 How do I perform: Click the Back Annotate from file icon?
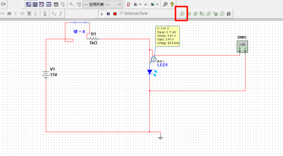tap(146, 4)
